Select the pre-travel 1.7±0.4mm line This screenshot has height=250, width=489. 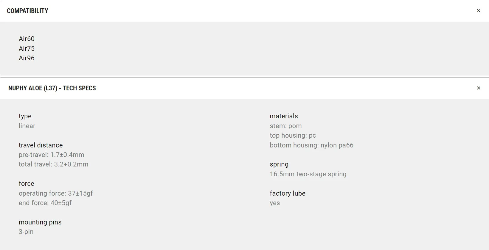tap(51, 155)
